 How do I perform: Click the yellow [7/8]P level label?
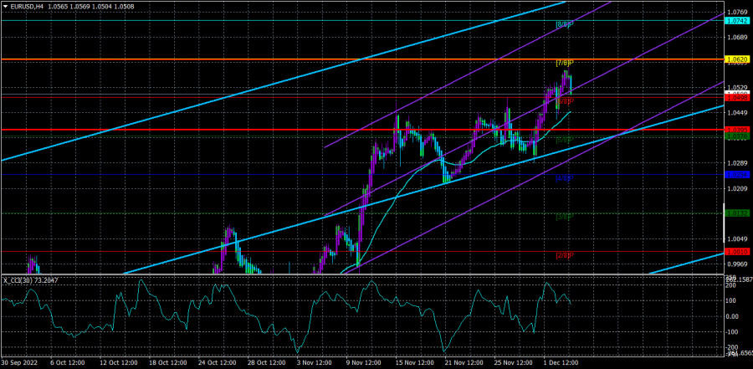pyautogui.click(x=564, y=64)
